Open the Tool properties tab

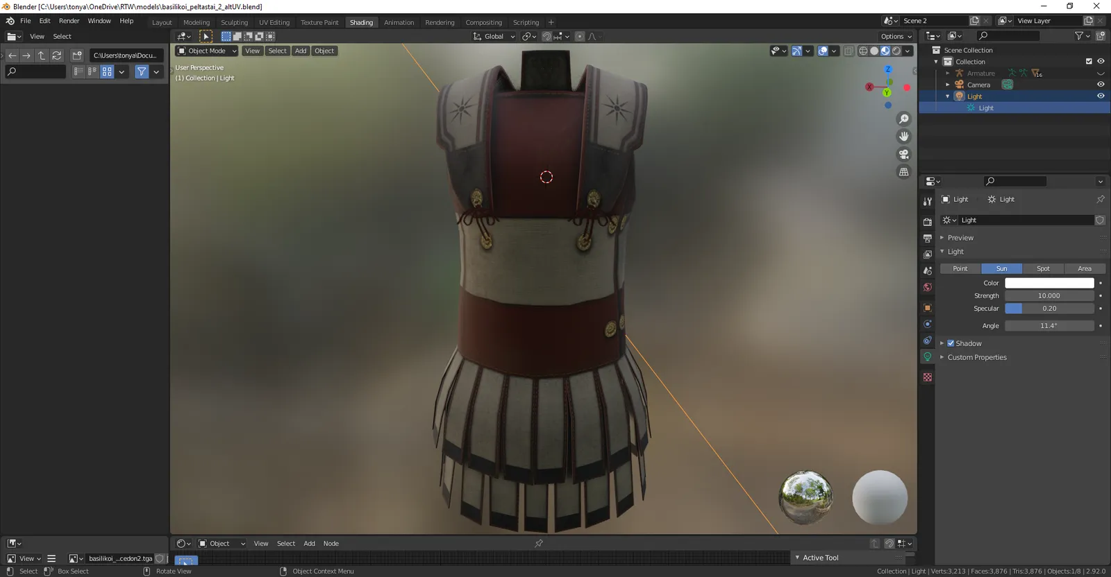pyautogui.click(x=928, y=201)
